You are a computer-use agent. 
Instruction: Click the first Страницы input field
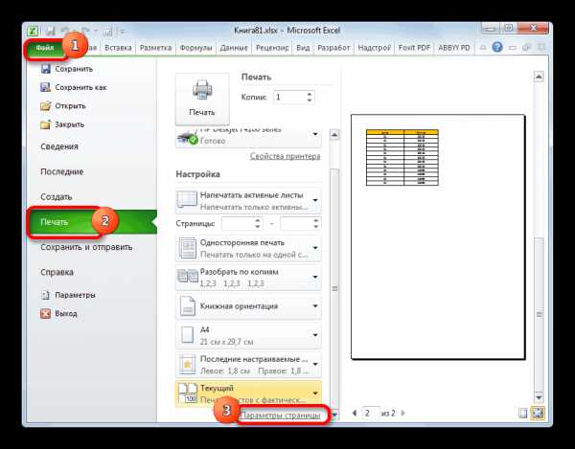click(238, 223)
